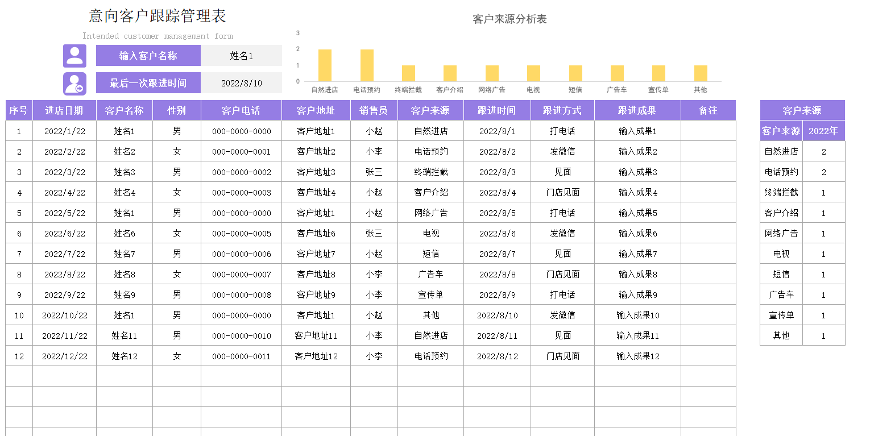Select the phone cell 000-0000-0007
Viewport: 870px width, 436px height.
click(241, 274)
